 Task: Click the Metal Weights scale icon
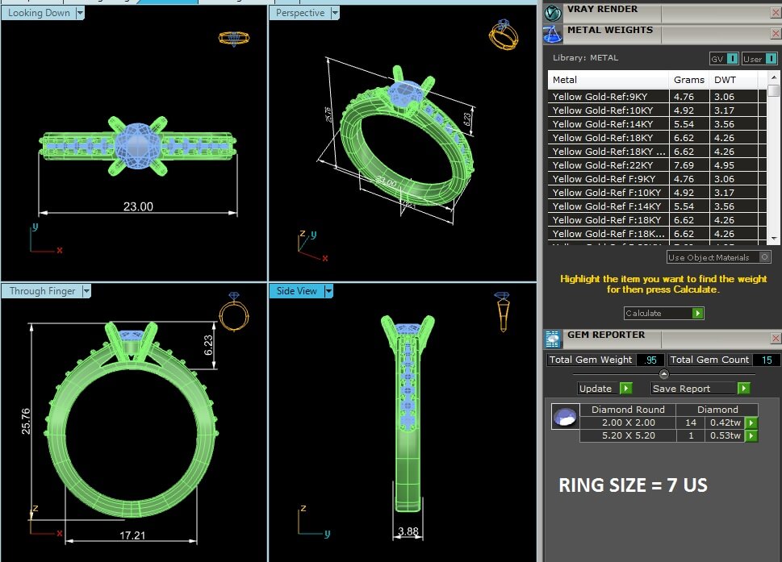point(553,33)
